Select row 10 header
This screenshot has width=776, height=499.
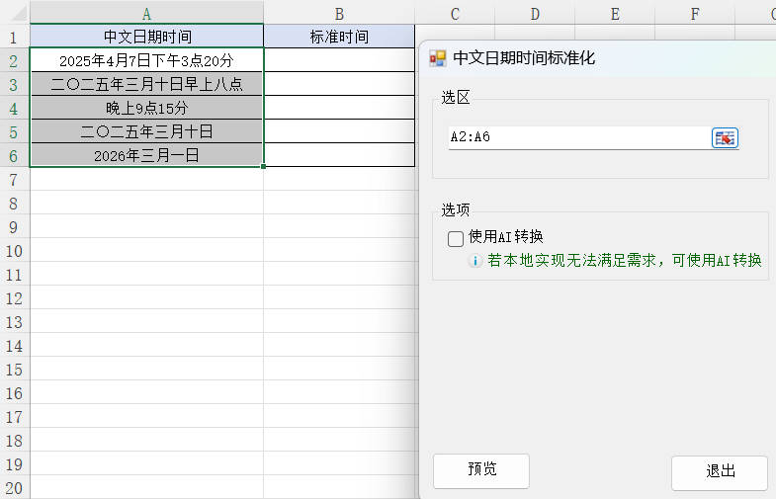pos(14,251)
